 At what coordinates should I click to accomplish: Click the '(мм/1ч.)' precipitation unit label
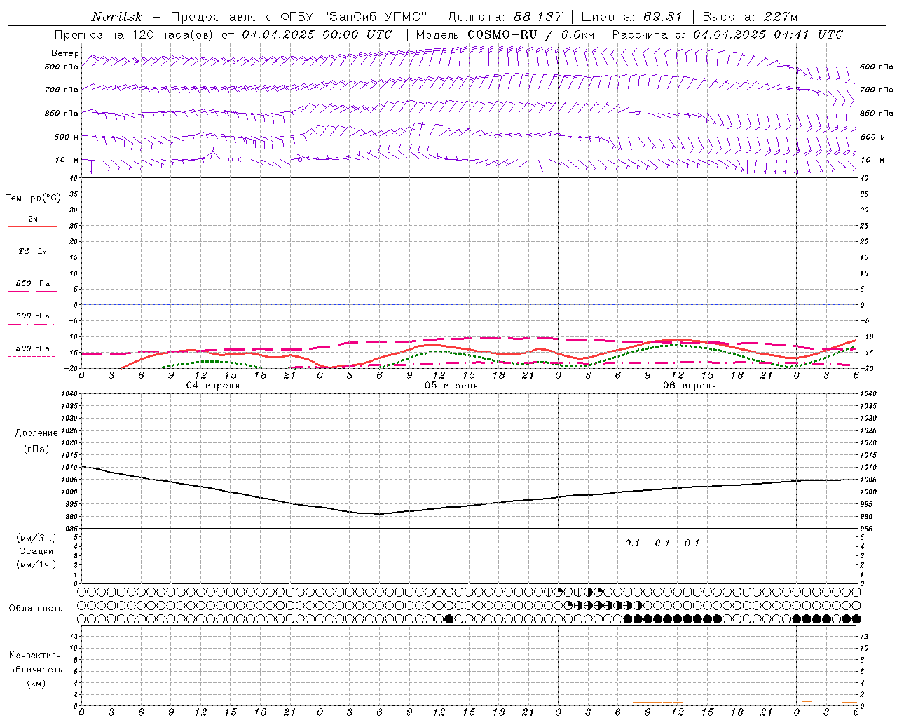coord(36,564)
